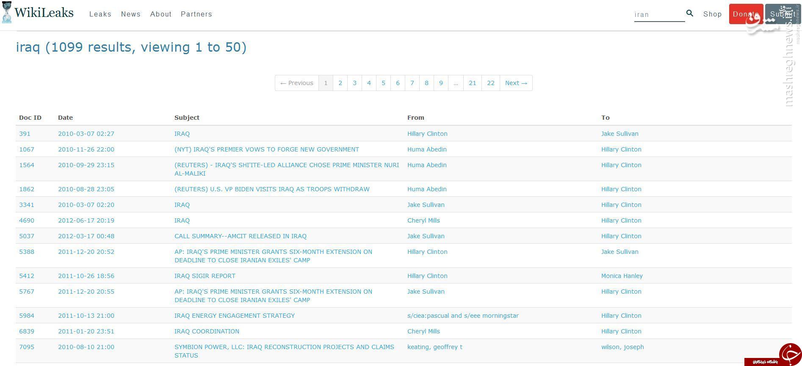This screenshot has height=366, width=802.
Task: Open document ID 5767
Action: tap(27, 292)
